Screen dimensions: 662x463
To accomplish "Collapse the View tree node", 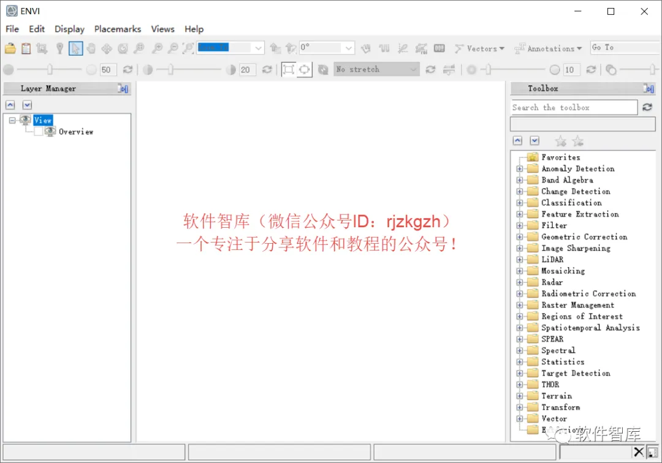I will point(12,120).
